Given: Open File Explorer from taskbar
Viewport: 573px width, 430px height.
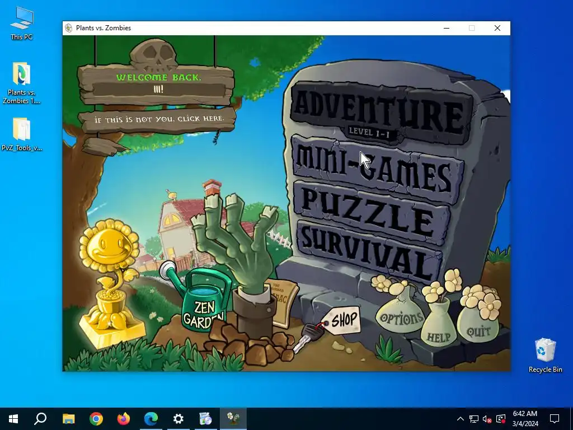Looking at the screenshot, I should point(68,419).
